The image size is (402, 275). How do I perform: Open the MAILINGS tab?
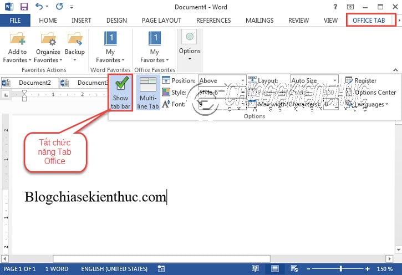[259, 21]
